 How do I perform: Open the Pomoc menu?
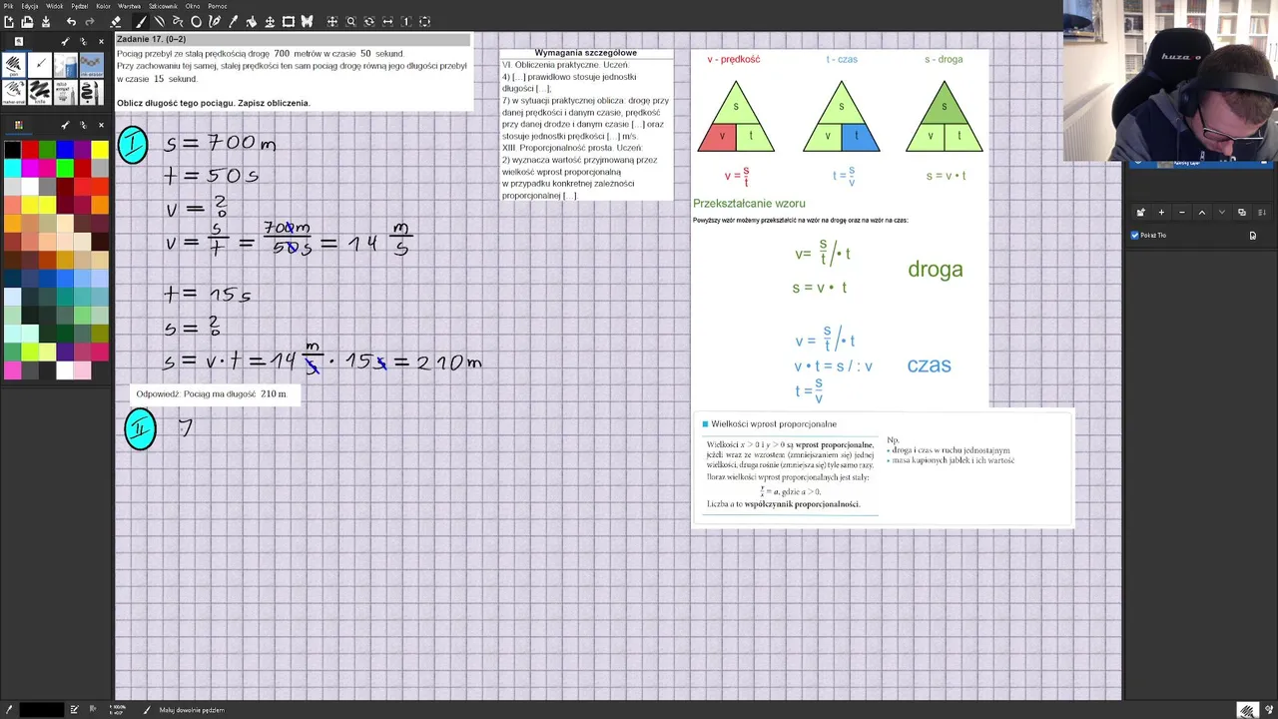coord(217,6)
